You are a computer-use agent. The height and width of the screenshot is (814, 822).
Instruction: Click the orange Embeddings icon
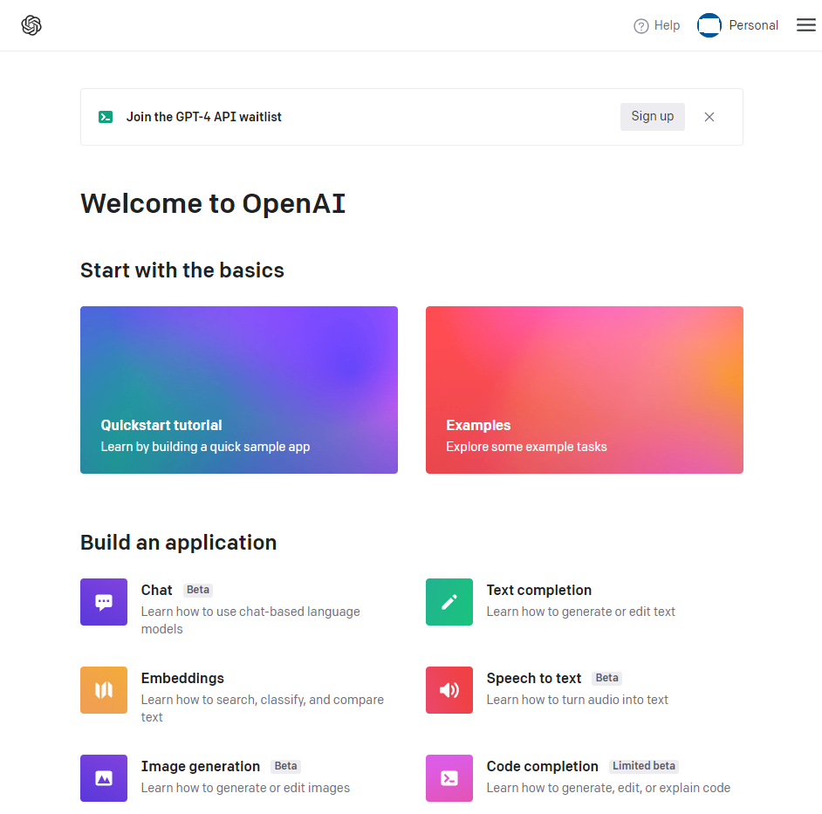tap(104, 690)
